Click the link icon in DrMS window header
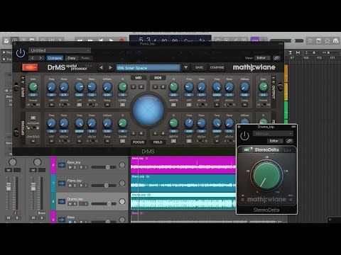Screen dimensions: 341x255 276,58
